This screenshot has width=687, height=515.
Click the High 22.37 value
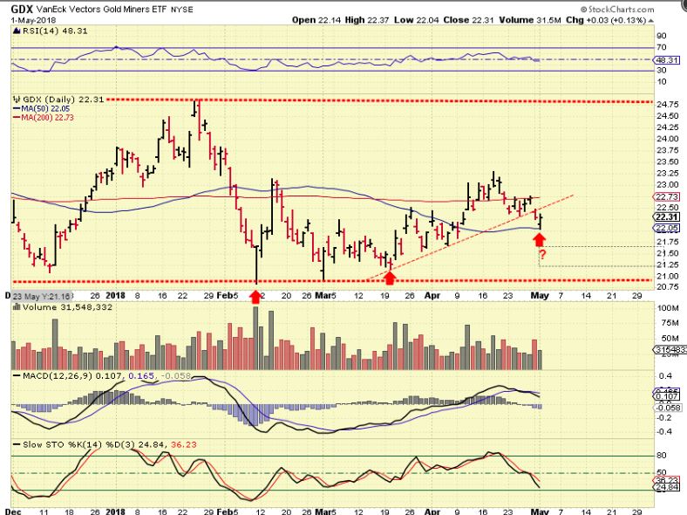(x=367, y=20)
